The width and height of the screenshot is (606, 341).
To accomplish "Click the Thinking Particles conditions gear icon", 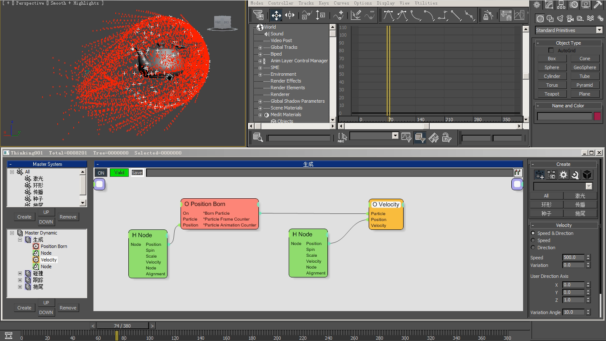I will [563, 175].
